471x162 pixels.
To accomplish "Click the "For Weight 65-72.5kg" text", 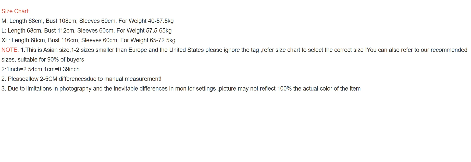I will click(x=148, y=40).
